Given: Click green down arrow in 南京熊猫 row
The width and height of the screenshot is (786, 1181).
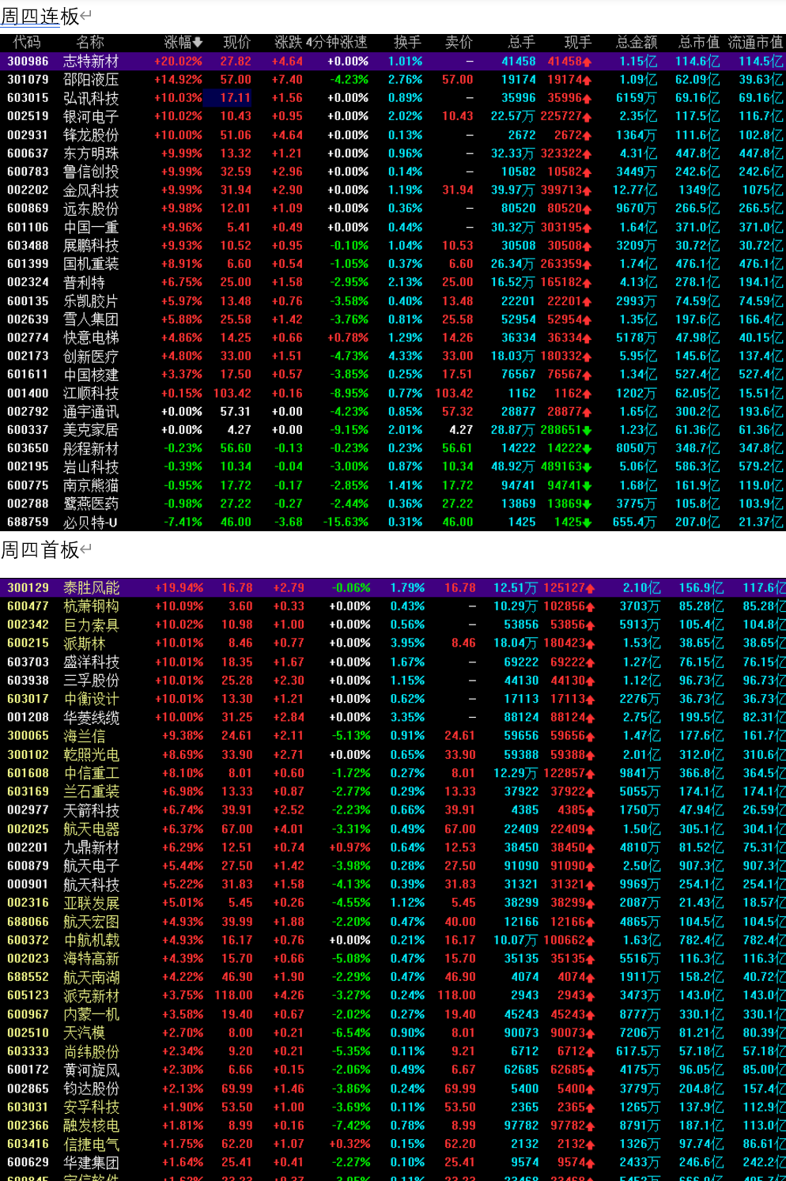Looking at the screenshot, I should 588,486.
